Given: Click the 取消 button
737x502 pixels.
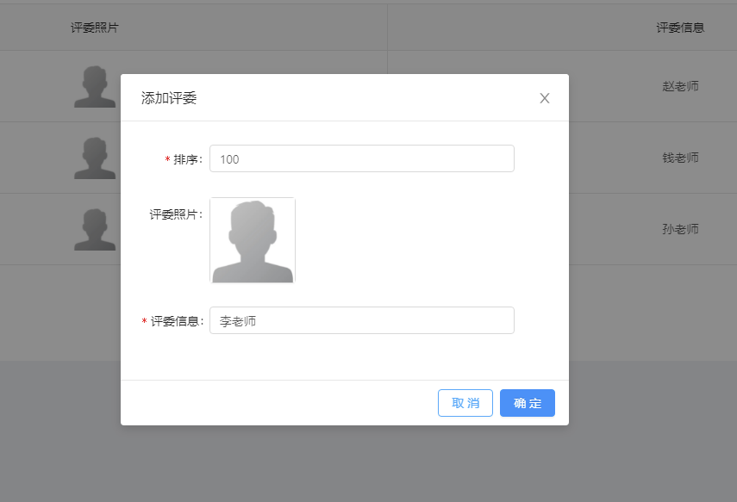Looking at the screenshot, I should [x=465, y=403].
